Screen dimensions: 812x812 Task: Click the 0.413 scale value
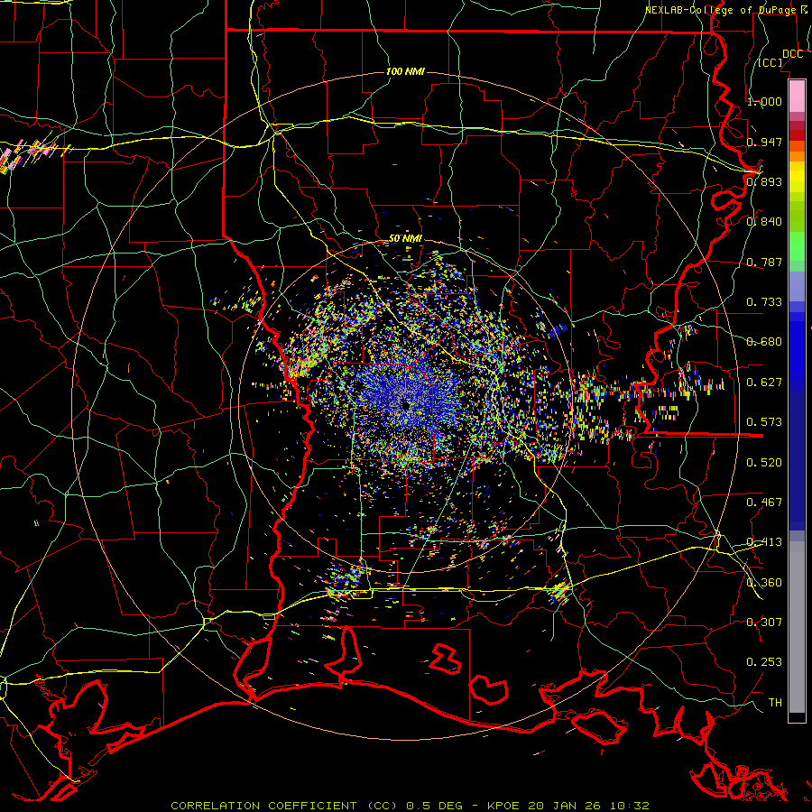coord(764,542)
